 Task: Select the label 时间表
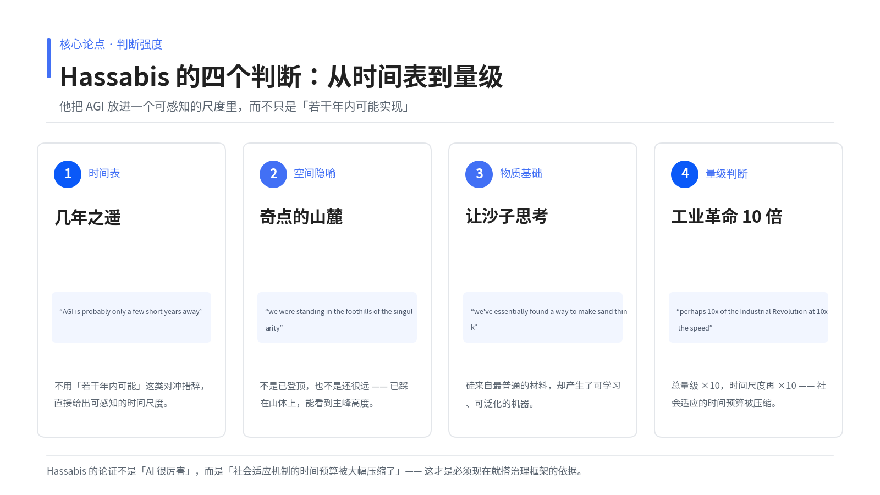[x=105, y=173]
